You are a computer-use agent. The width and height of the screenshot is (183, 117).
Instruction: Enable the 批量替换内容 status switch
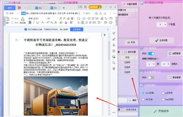tap(151, 78)
